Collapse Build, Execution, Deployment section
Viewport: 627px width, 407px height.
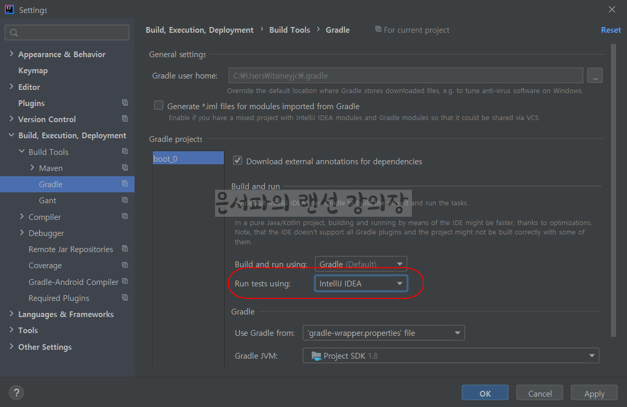click(x=11, y=135)
